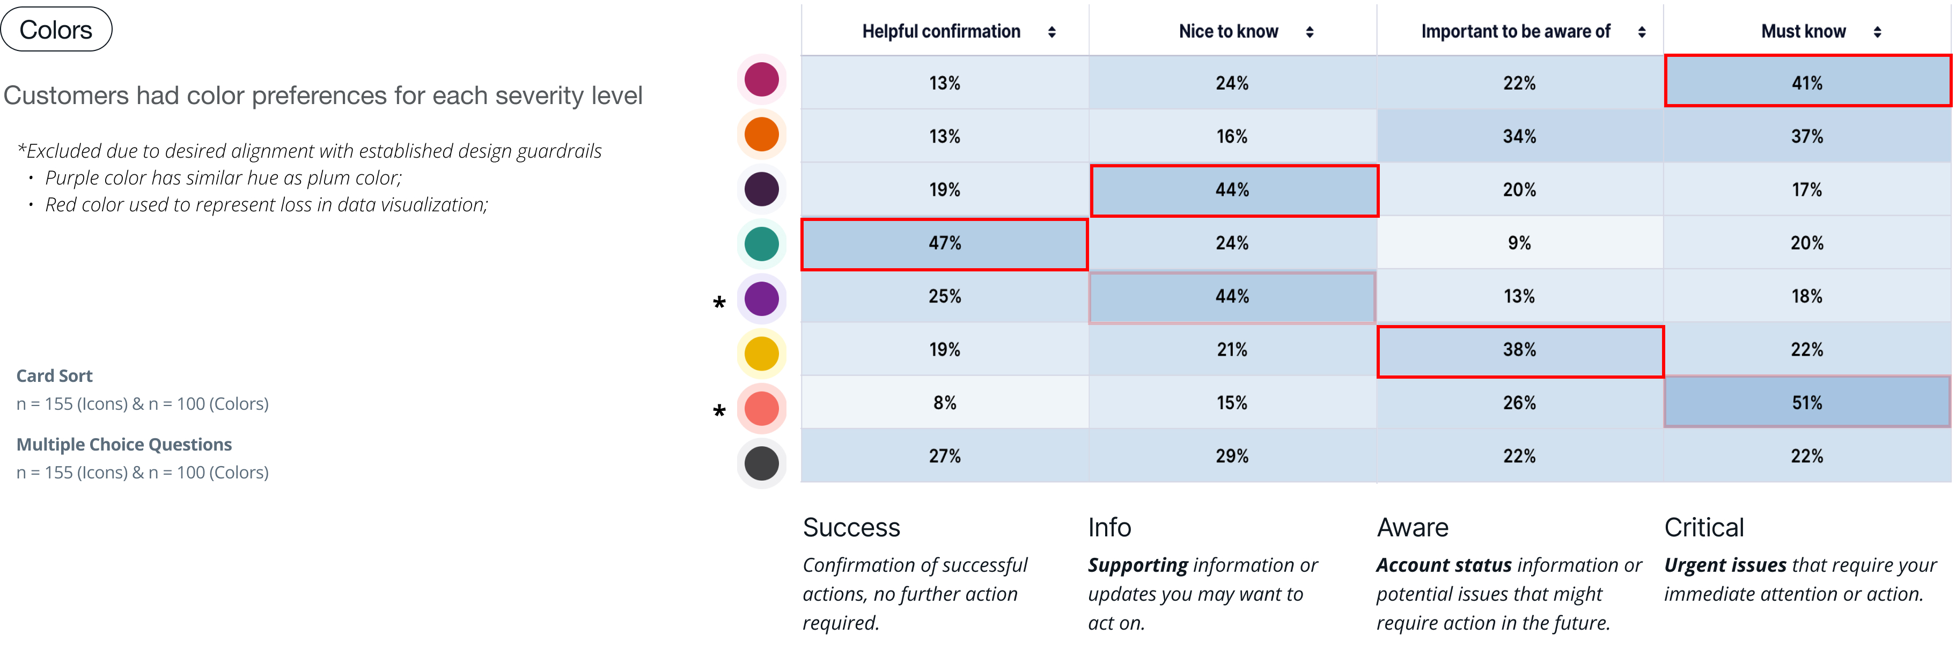Viewport: 1956px width, 649px height.
Task: Select the plum magenta color circle
Action: (762, 80)
